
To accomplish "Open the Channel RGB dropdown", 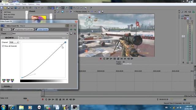I will click(14, 42).
